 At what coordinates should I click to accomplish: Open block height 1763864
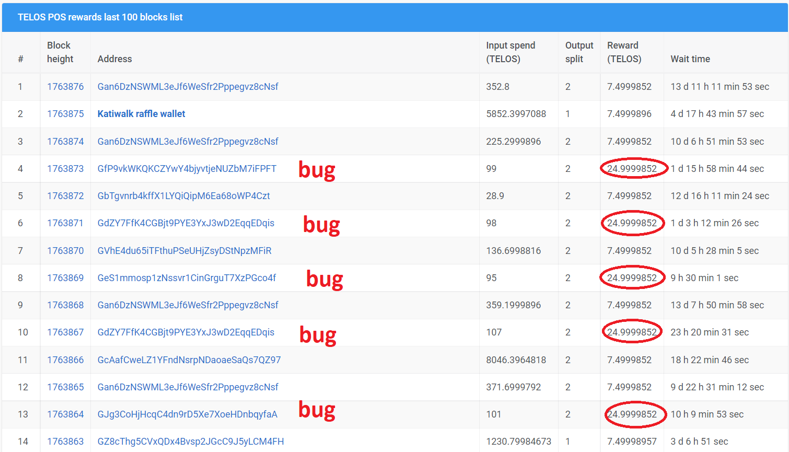[x=65, y=414]
